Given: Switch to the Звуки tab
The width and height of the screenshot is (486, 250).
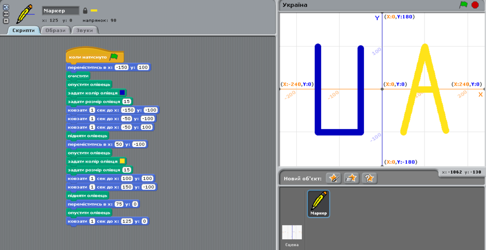Looking at the screenshot, I should click(85, 30).
